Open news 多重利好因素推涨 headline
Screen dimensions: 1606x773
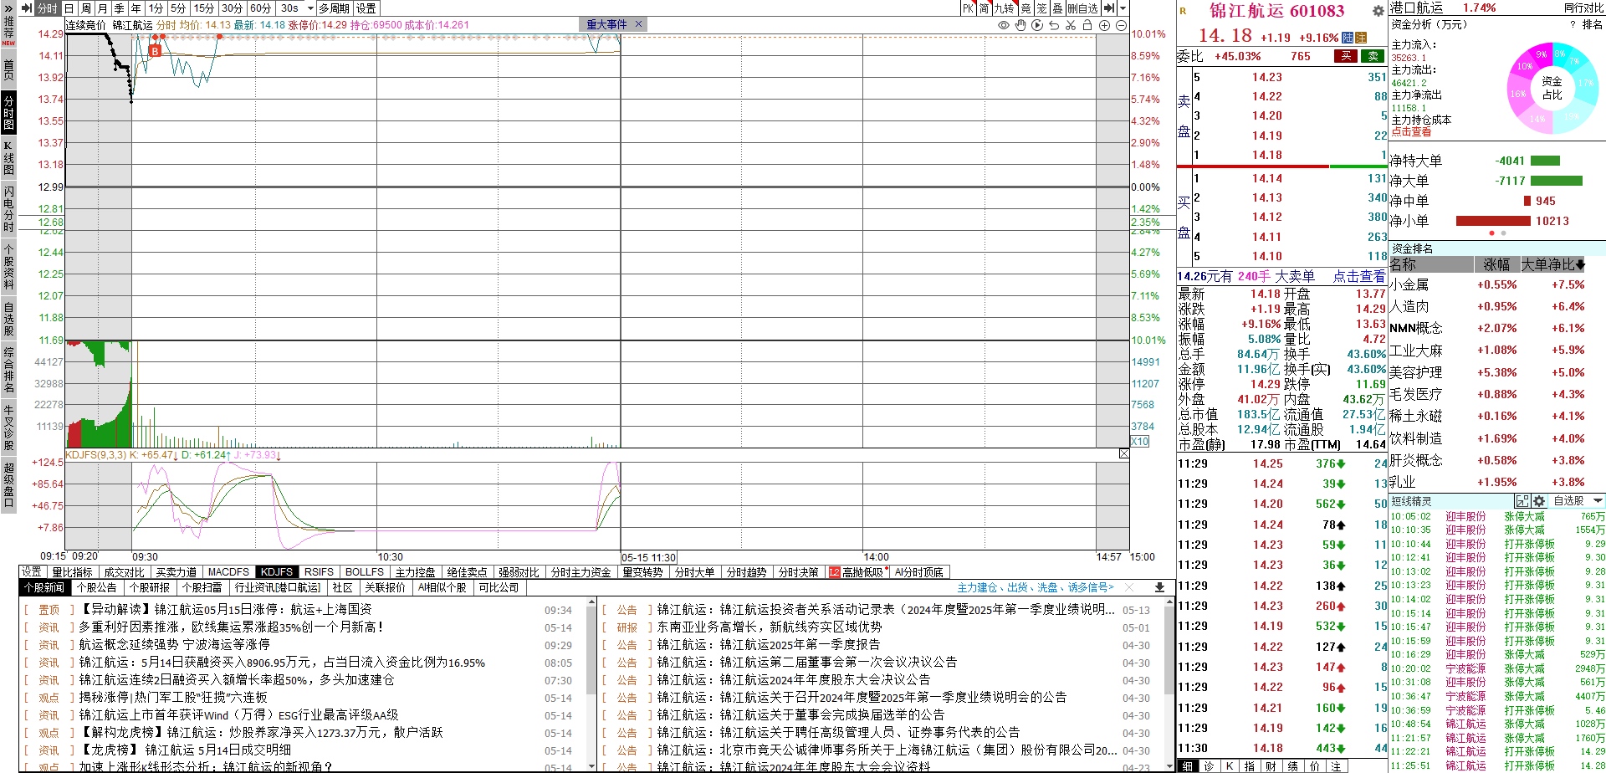232,627
